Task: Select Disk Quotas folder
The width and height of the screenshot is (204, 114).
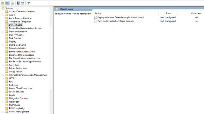Action: (x=15, y=38)
